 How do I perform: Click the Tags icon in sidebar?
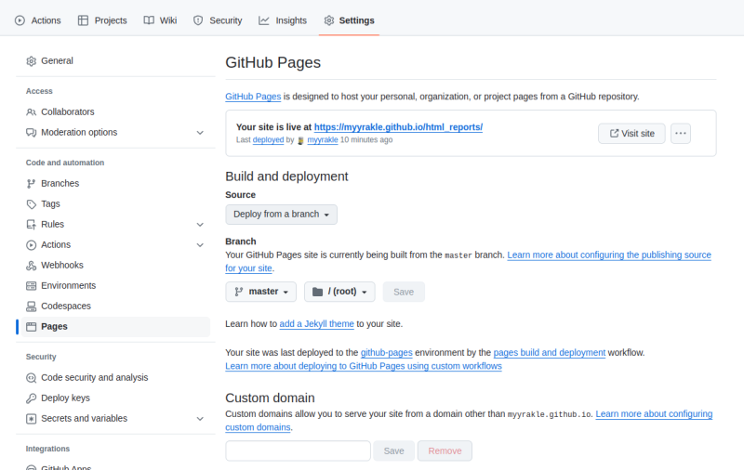tap(32, 204)
